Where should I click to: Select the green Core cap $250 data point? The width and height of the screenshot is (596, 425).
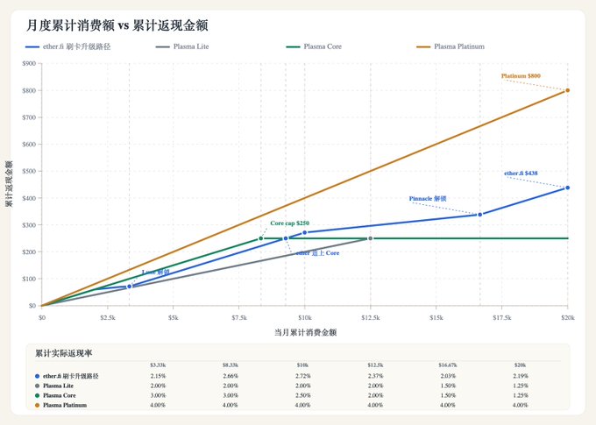pyautogui.click(x=261, y=238)
